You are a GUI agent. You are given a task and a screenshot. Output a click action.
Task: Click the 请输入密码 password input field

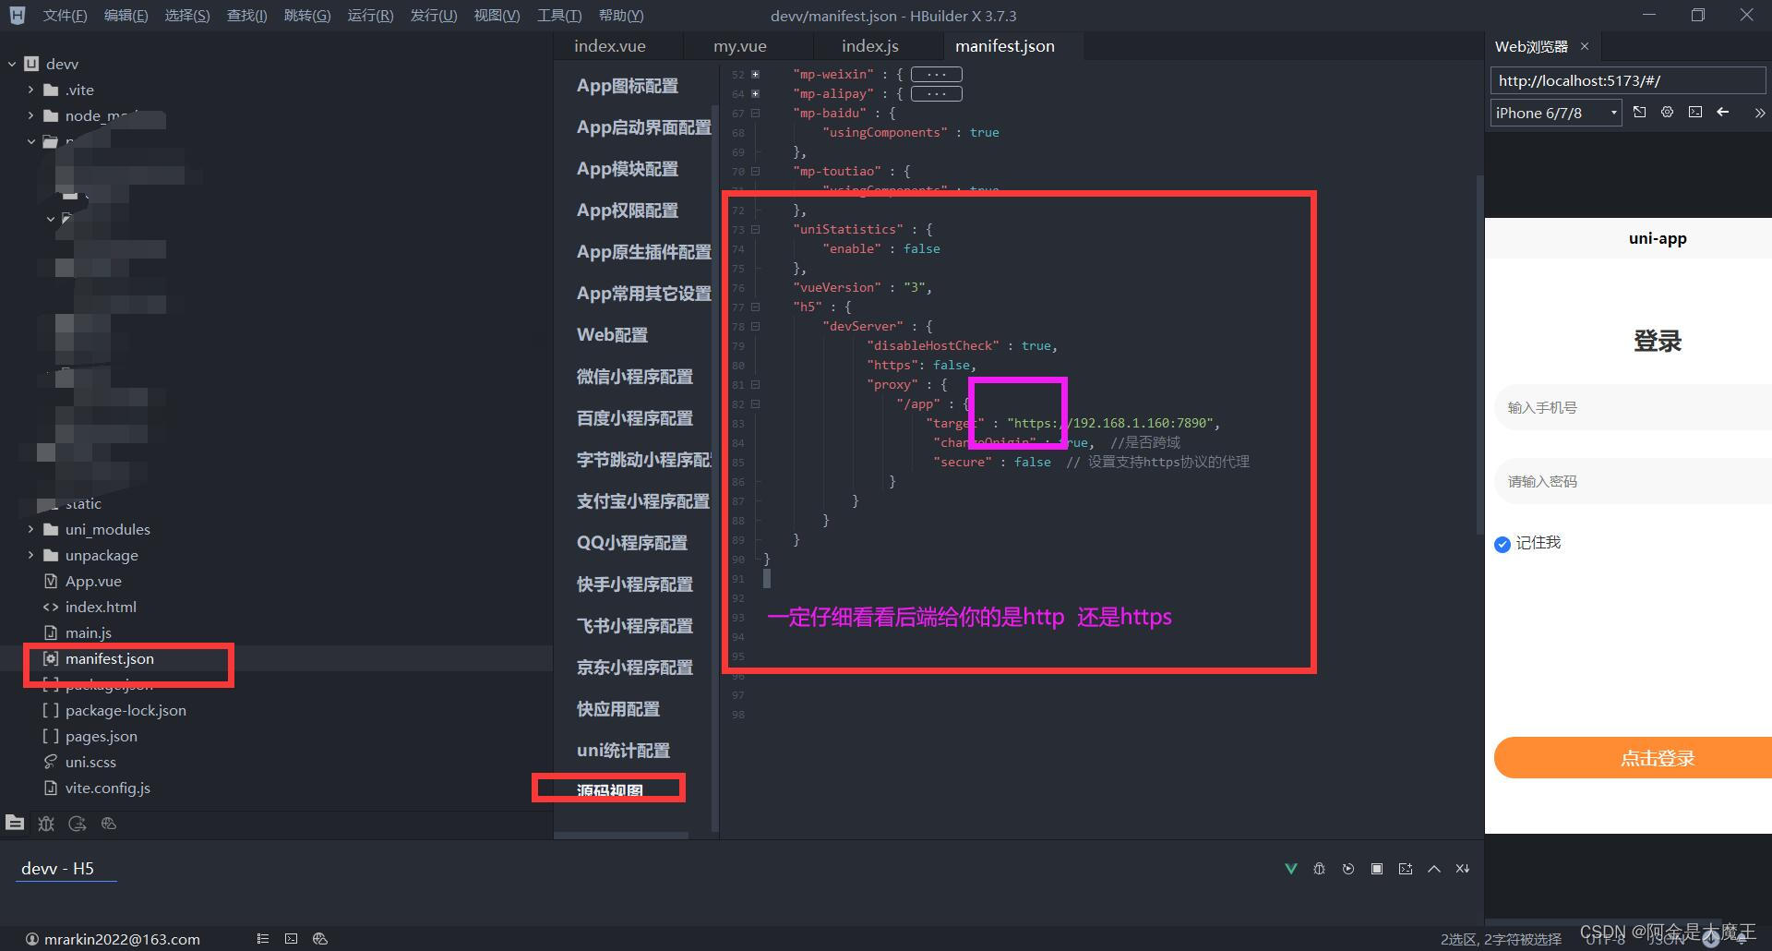[1633, 481]
